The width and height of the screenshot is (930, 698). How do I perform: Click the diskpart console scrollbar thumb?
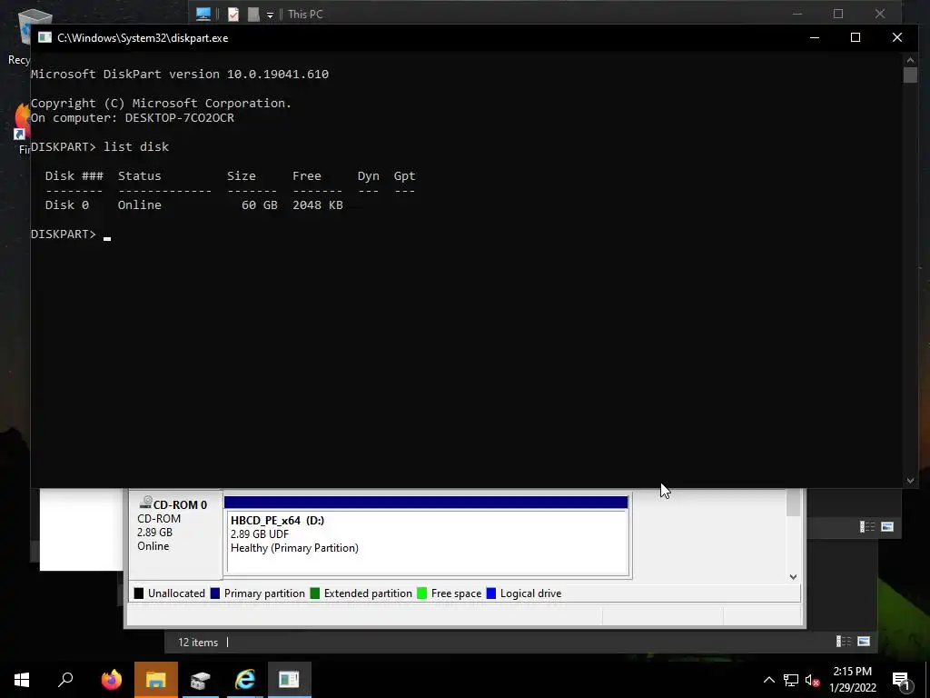coord(910,75)
